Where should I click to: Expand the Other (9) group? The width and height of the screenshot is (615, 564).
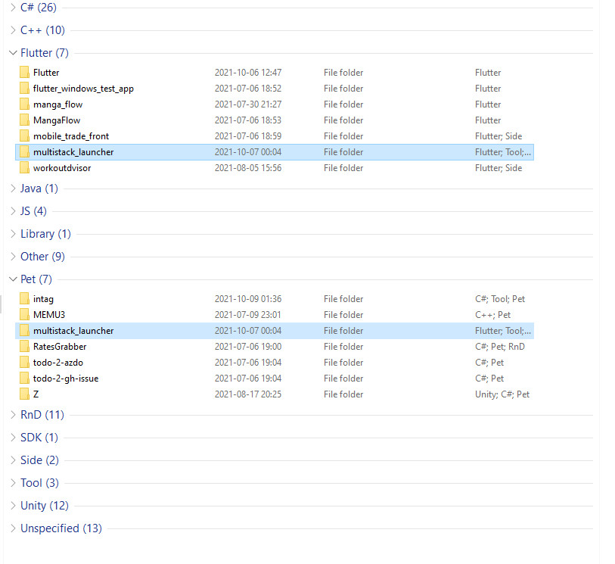click(x=13, y=257)
